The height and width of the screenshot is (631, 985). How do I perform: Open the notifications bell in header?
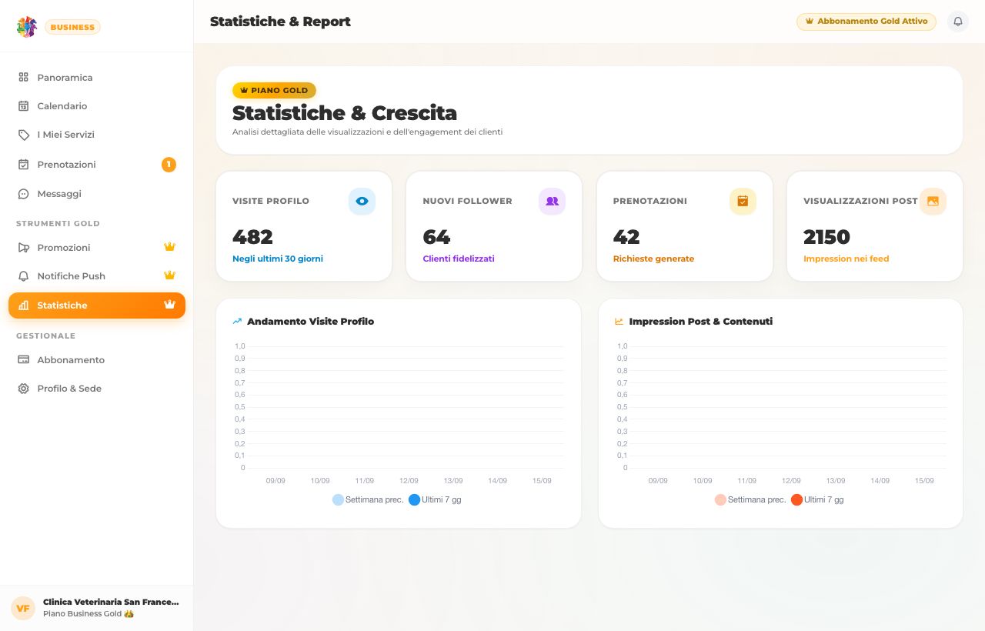tap(958, 22)
